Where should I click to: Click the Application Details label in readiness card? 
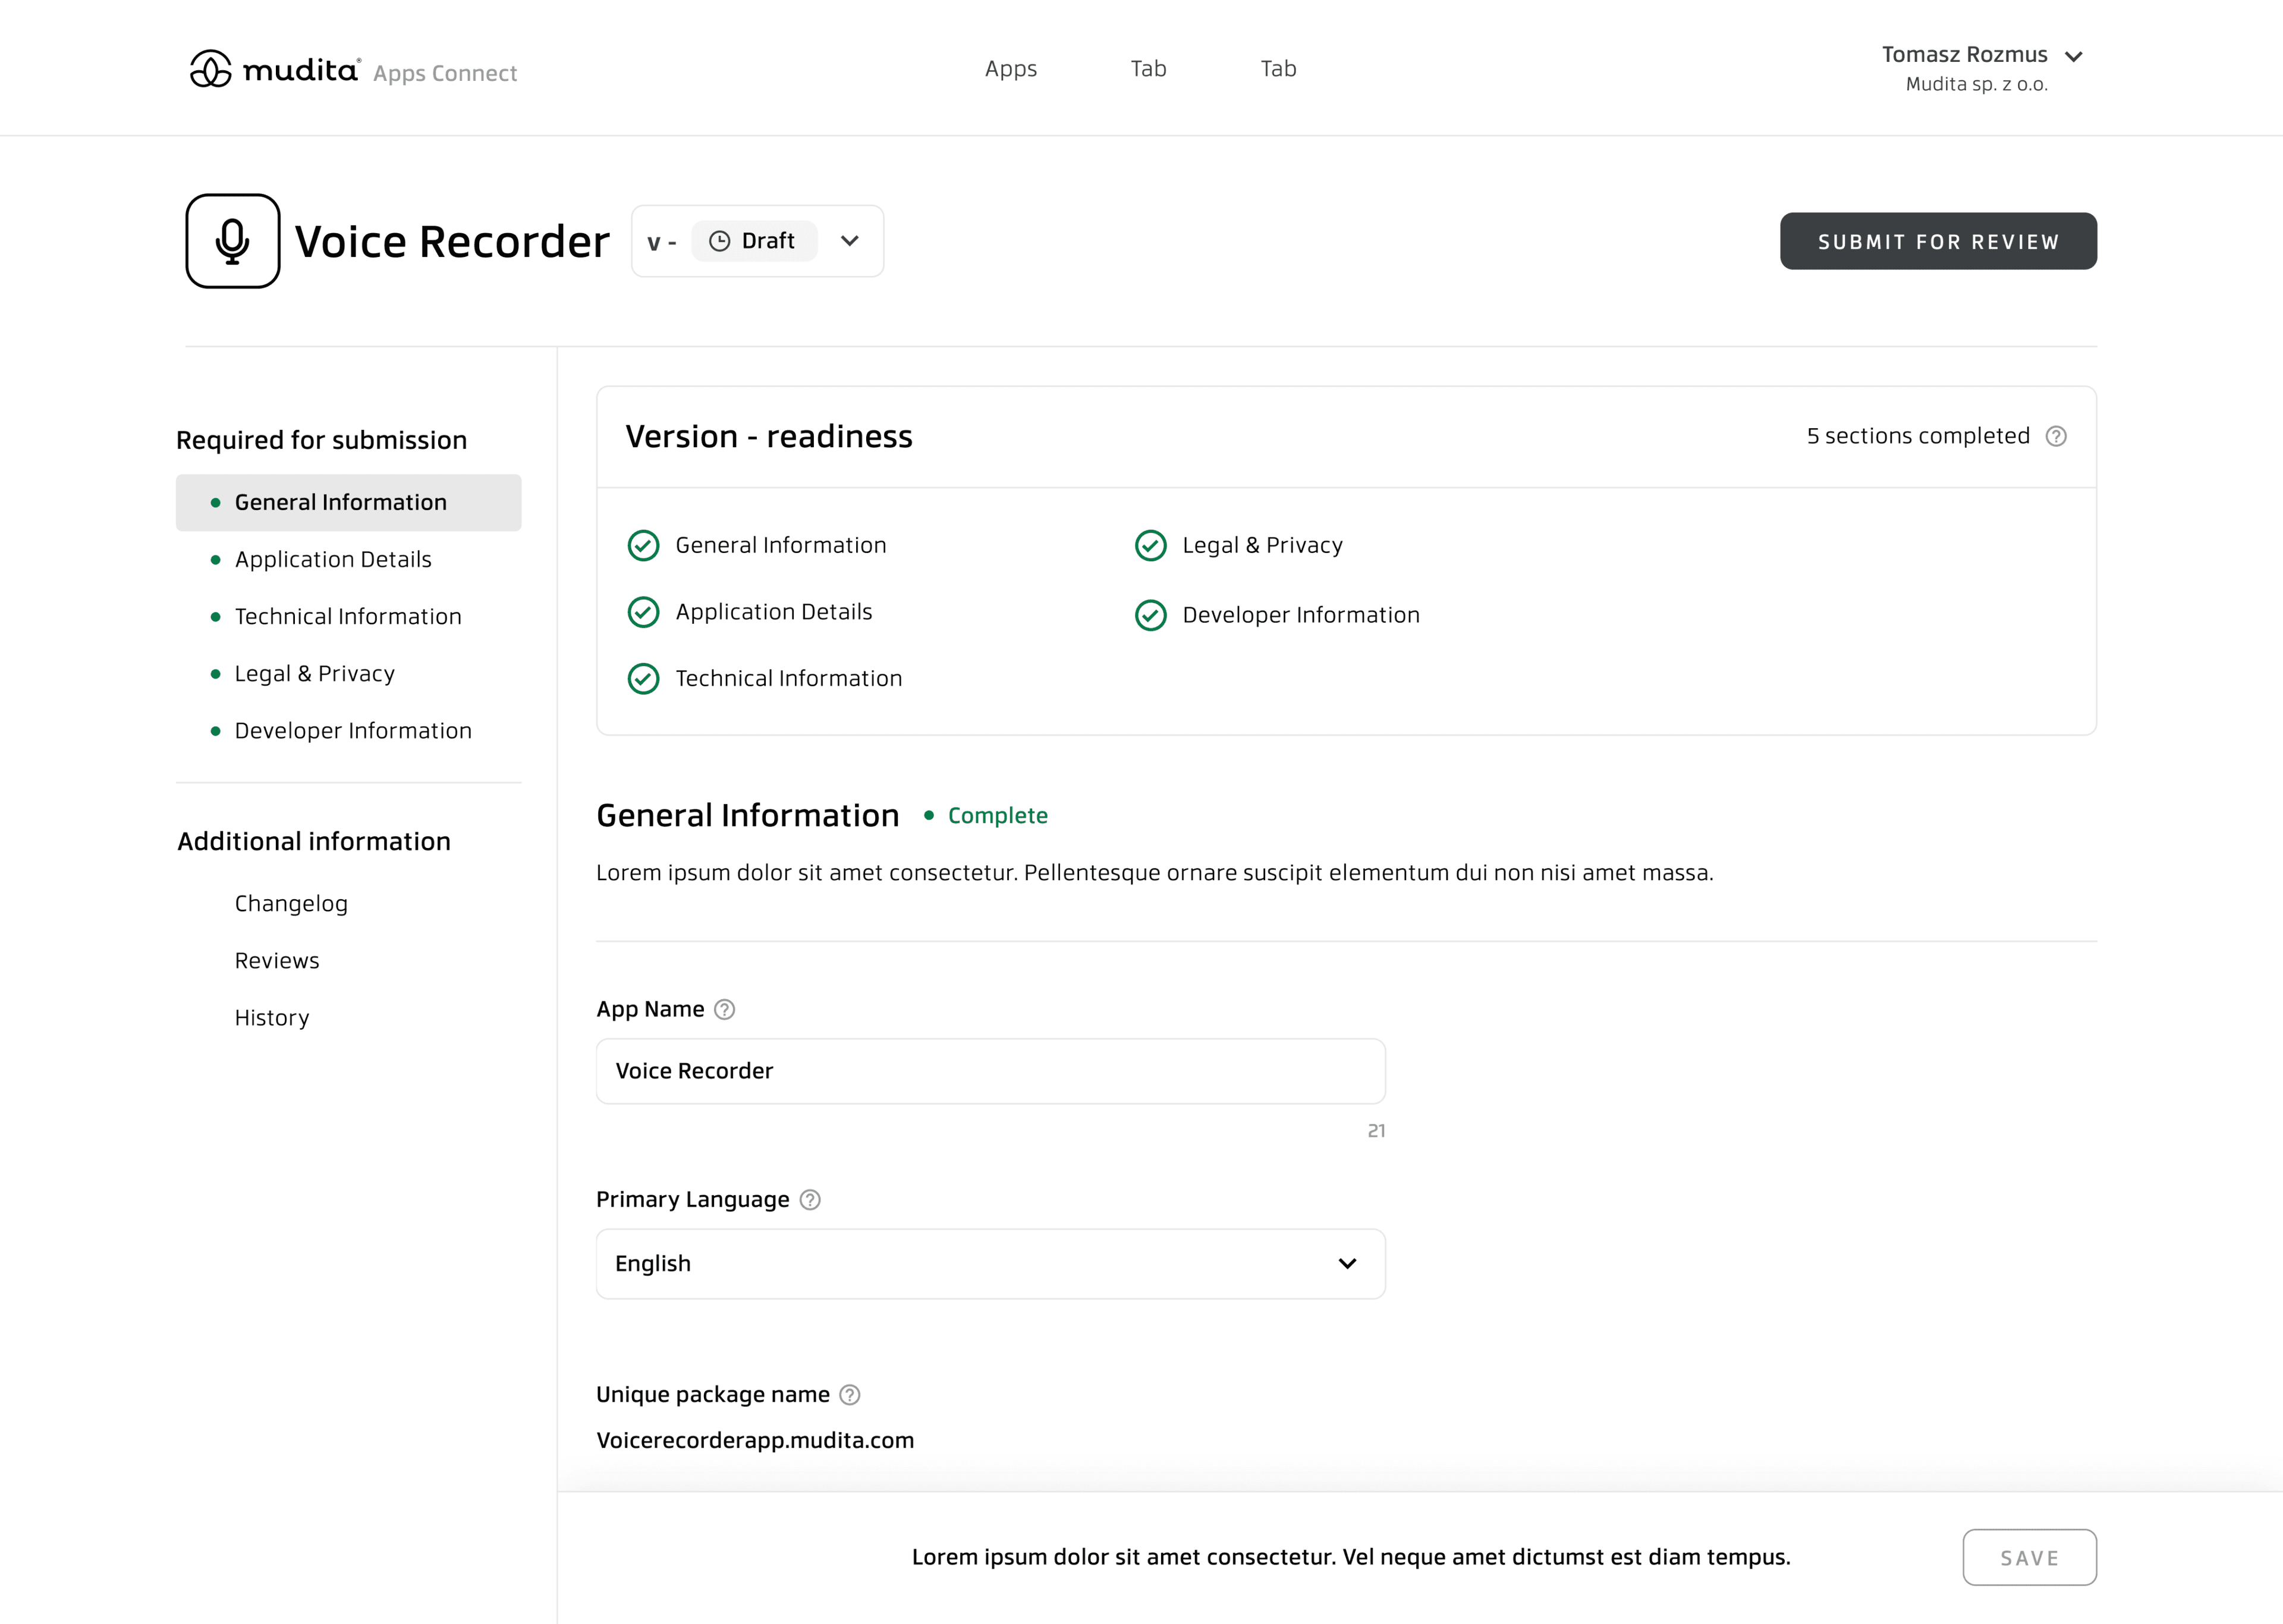773,612
